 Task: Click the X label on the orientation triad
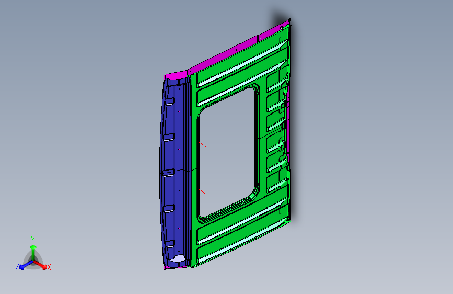tap(49, 267)
